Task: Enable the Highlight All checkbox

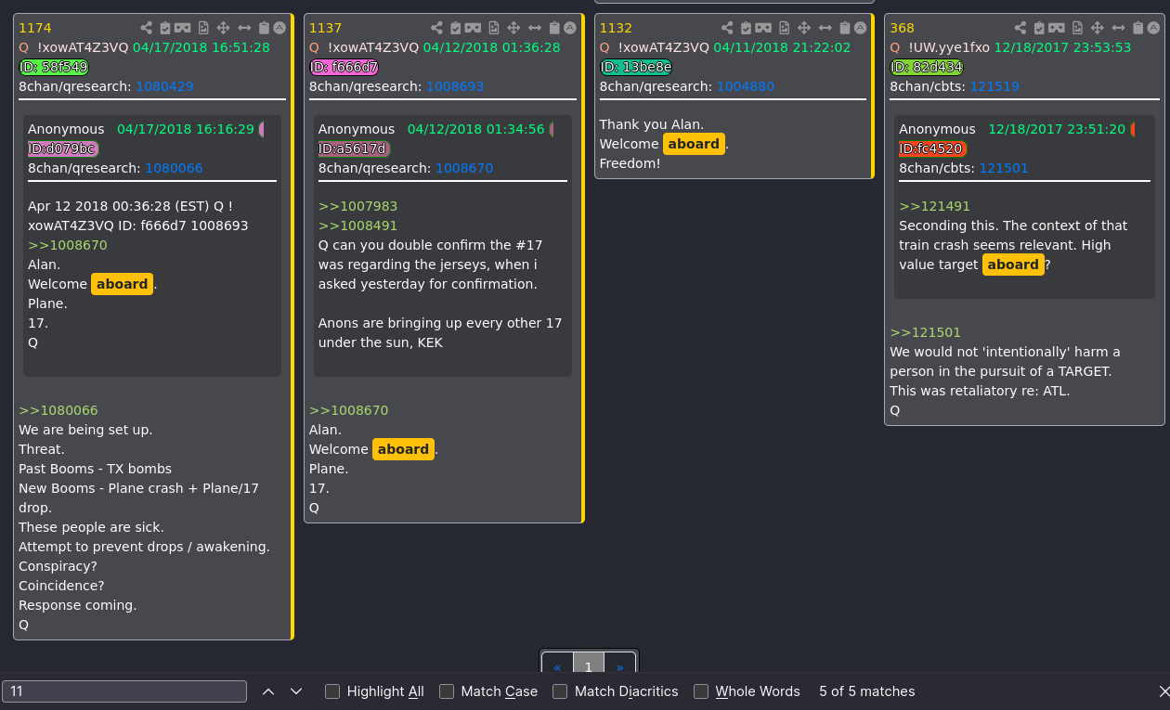Action: tap(332, 691)
